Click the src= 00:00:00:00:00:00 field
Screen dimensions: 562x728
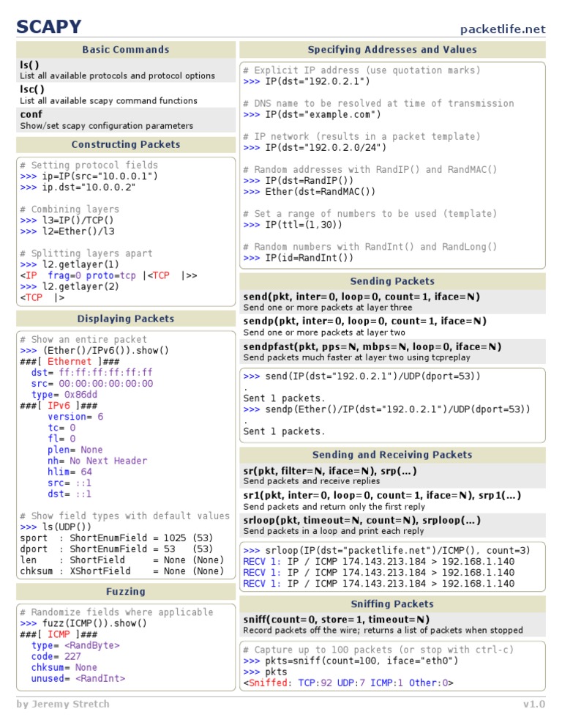tap(92, 384)
